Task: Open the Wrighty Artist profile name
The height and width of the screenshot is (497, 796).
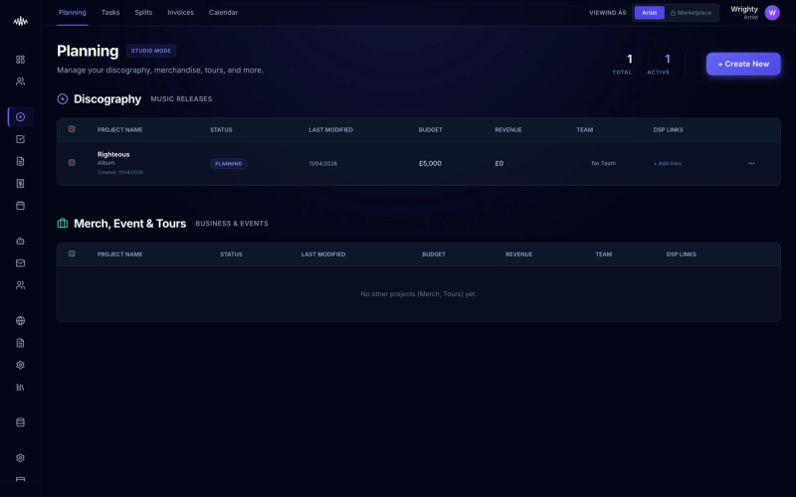Action: tap(744, 13)
